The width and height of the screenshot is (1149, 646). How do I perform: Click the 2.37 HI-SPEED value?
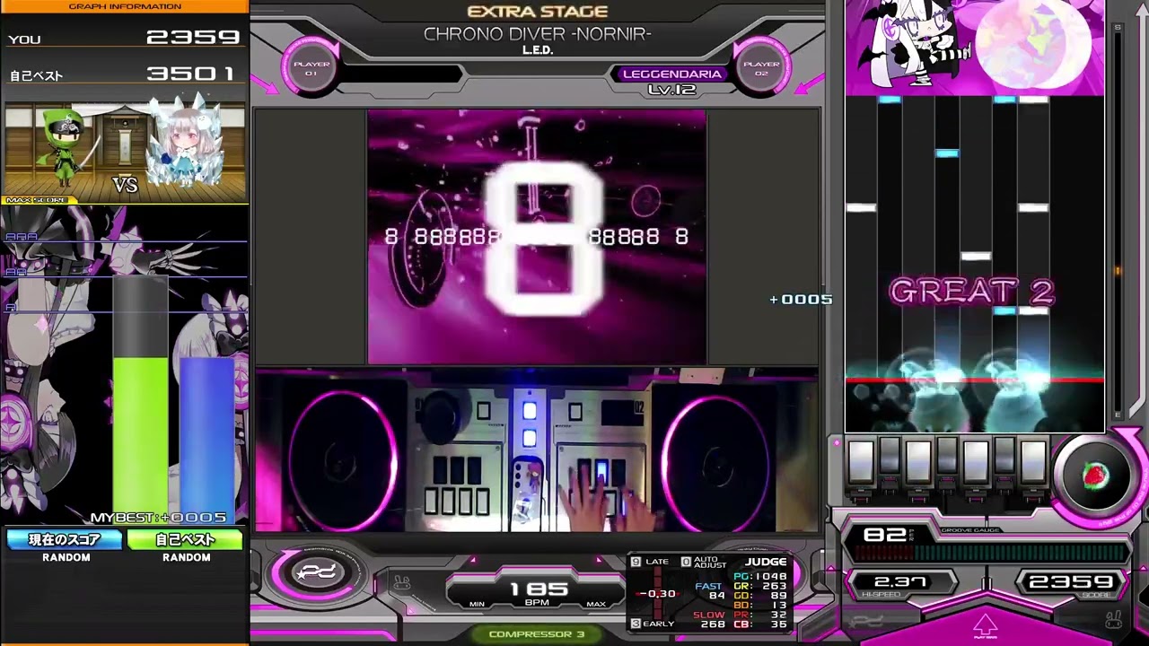point(900,582)
